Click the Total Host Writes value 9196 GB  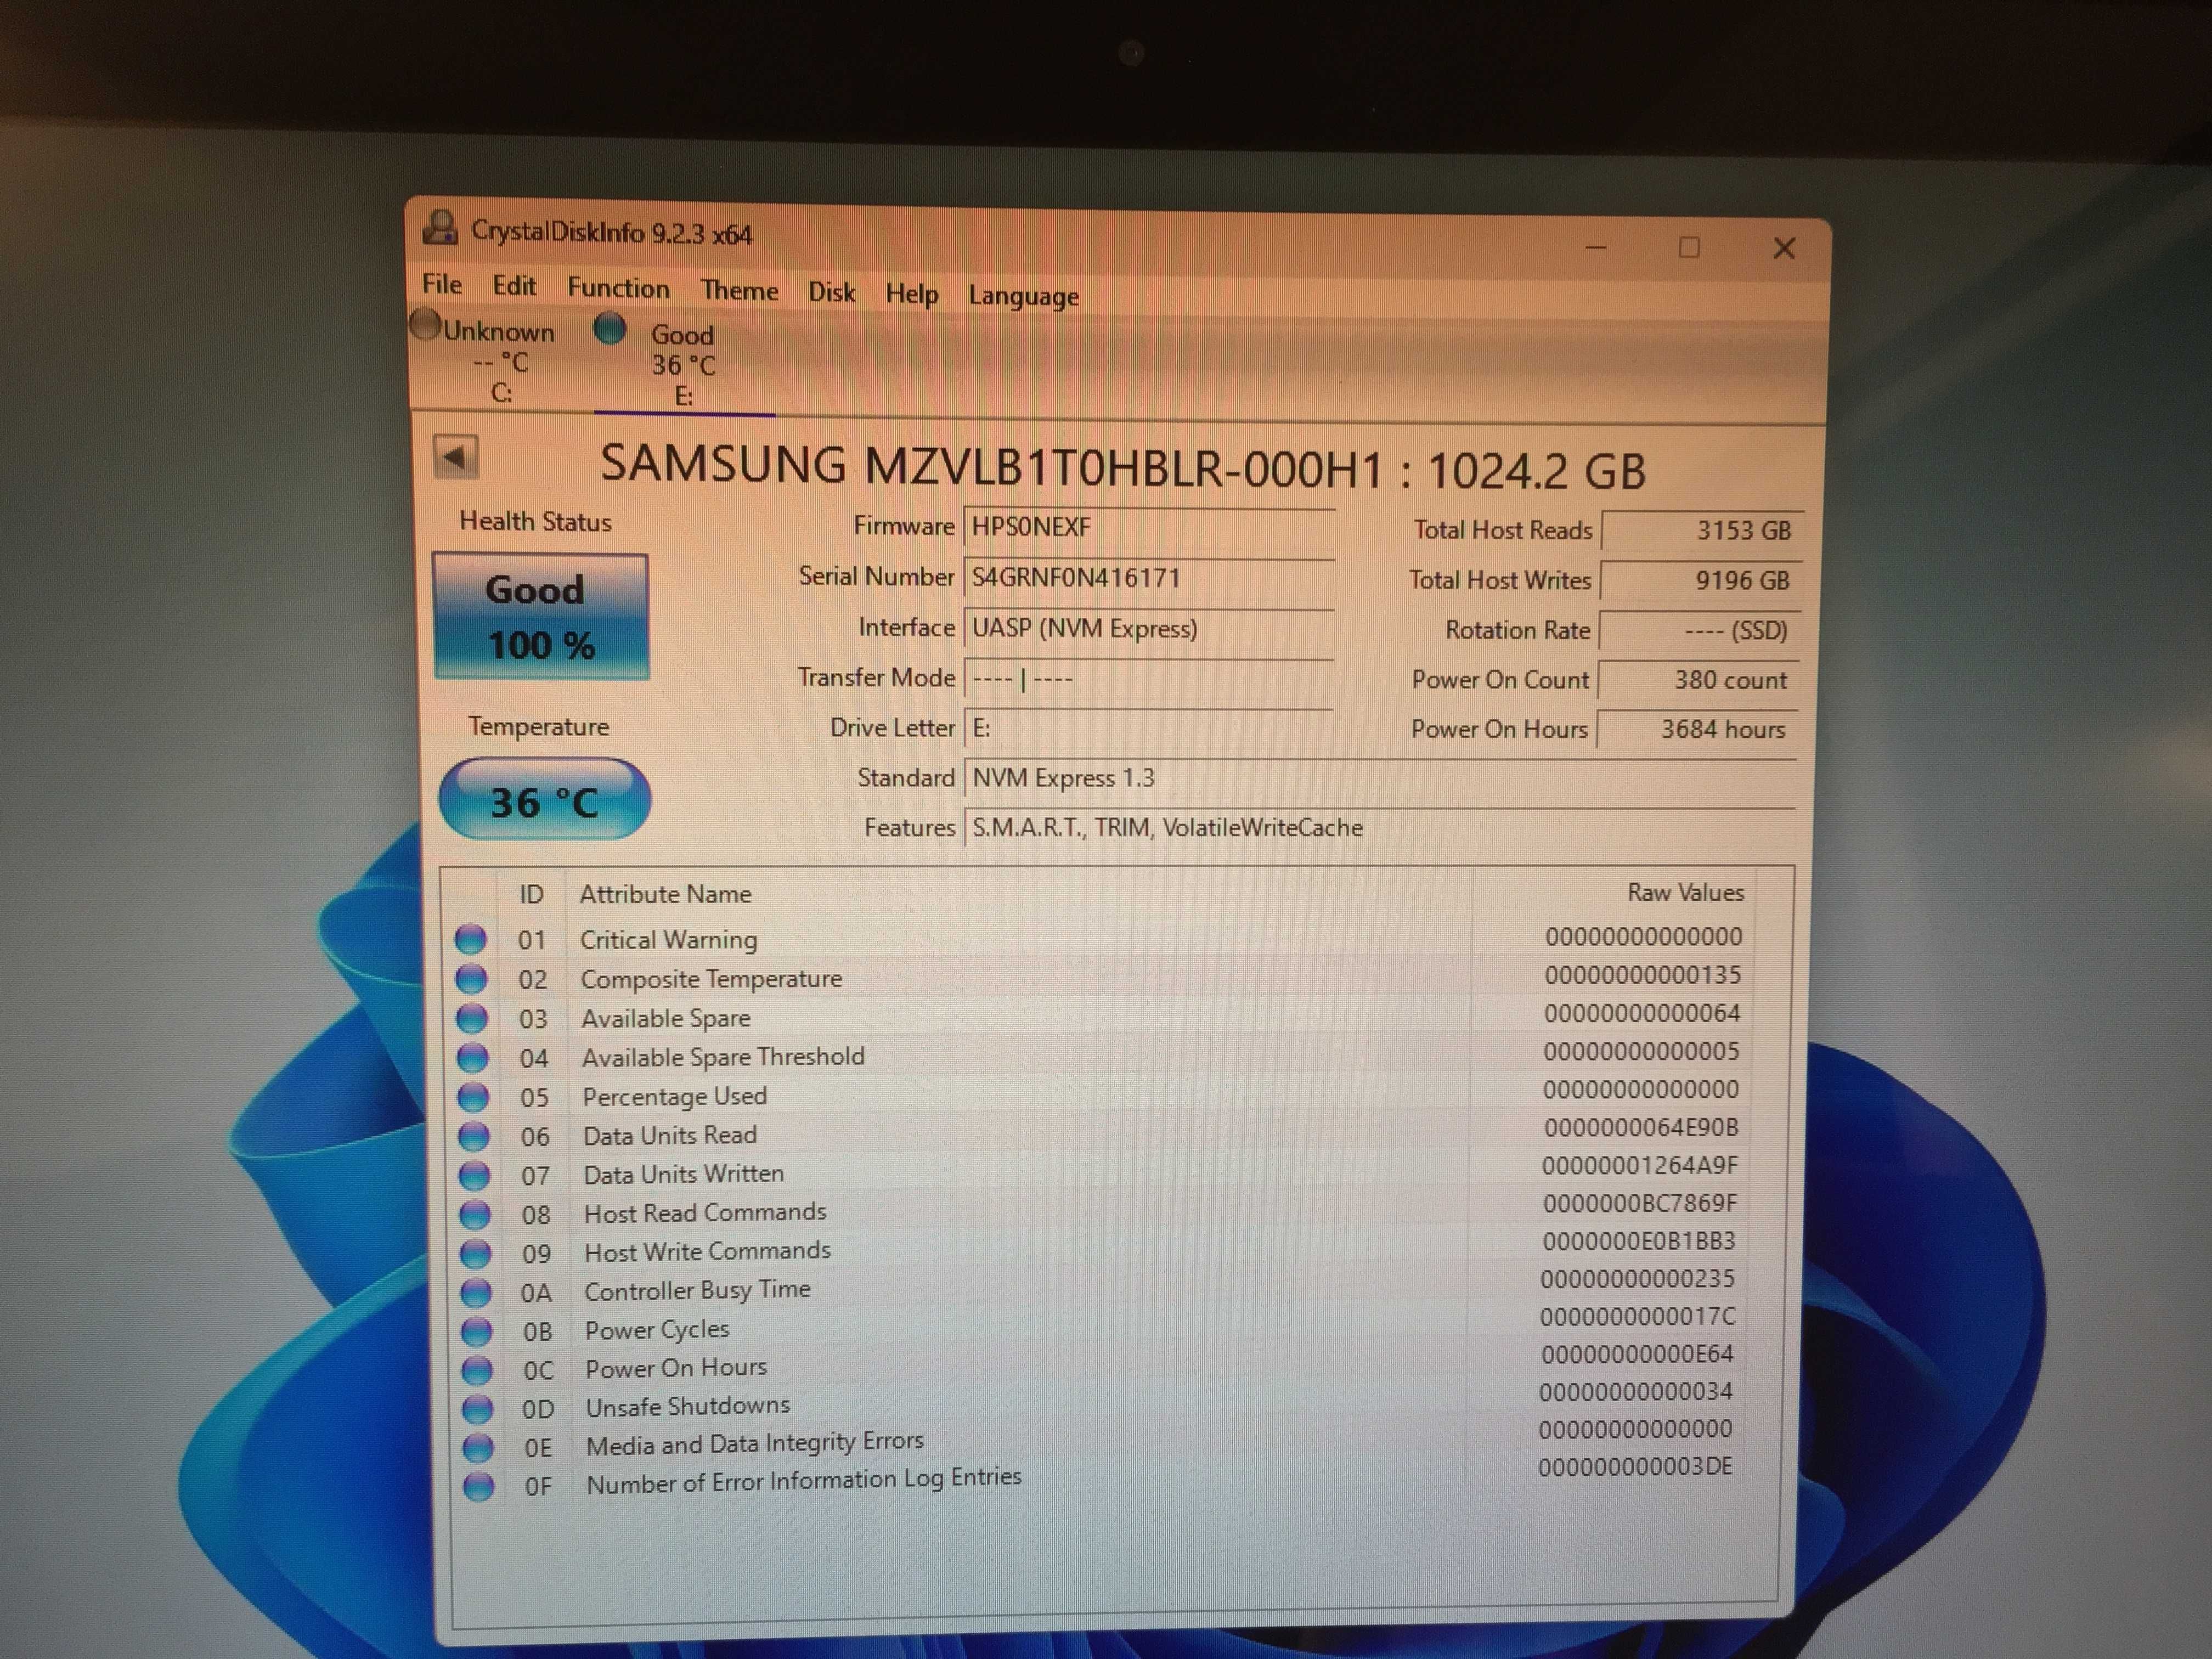(1701, 580)
